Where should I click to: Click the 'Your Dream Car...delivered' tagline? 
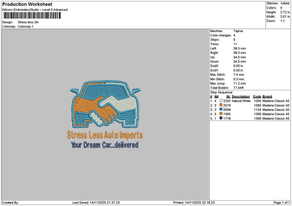click(105, 144)
